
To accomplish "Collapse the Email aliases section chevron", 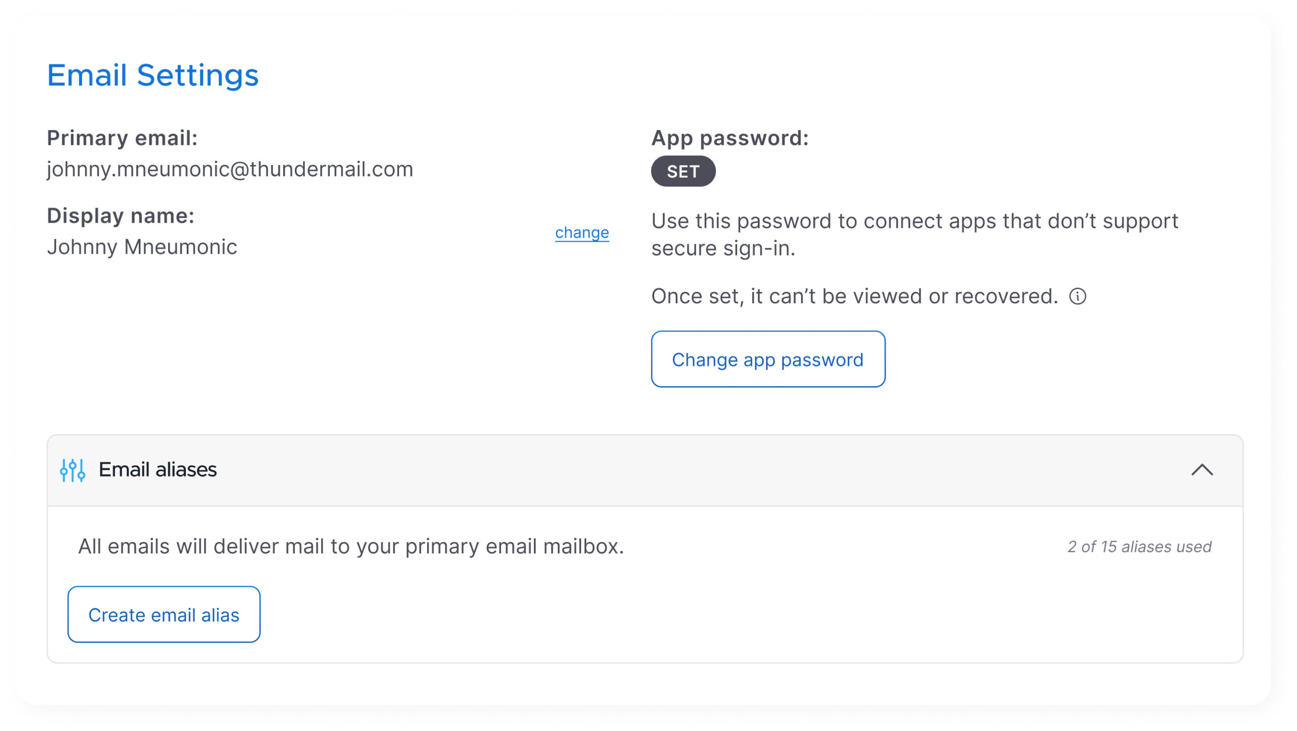I will (1202, 470).
